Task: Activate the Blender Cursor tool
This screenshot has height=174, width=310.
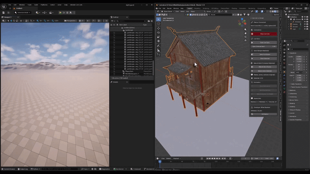Action: [158, 24]
